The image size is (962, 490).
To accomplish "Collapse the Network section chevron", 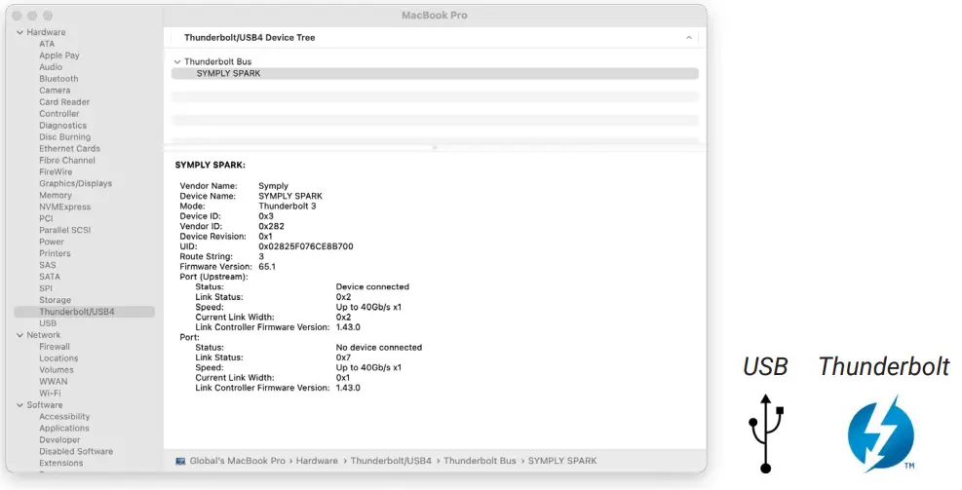I will 20,335.
